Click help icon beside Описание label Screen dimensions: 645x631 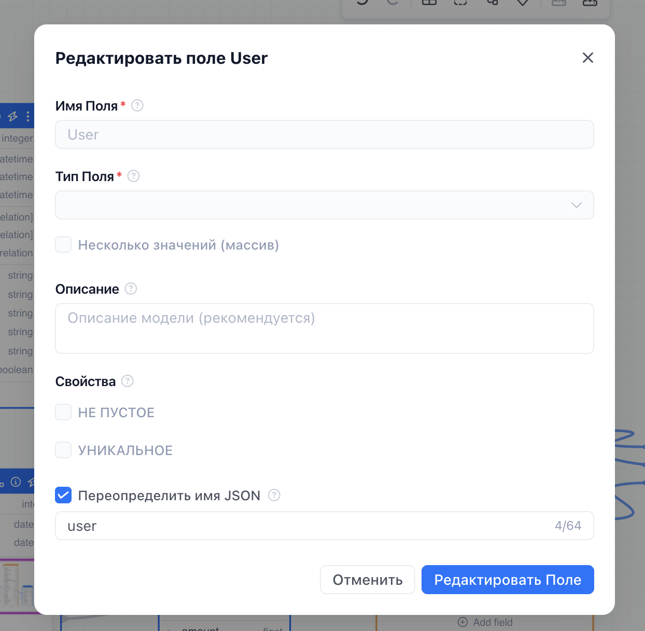tap(131, 289)
